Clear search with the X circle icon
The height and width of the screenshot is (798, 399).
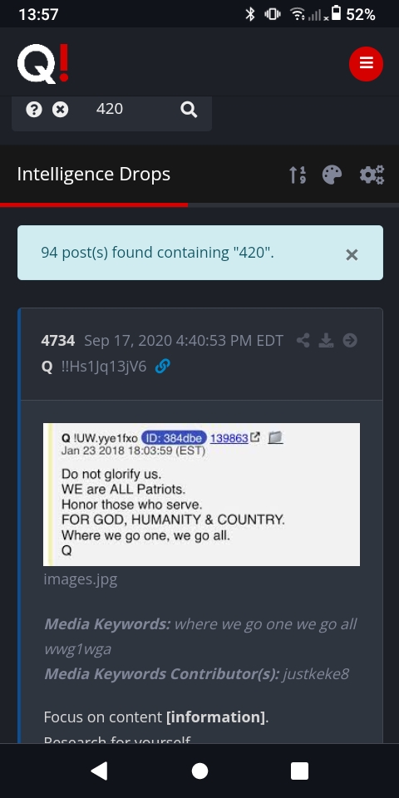coord(61,109)
